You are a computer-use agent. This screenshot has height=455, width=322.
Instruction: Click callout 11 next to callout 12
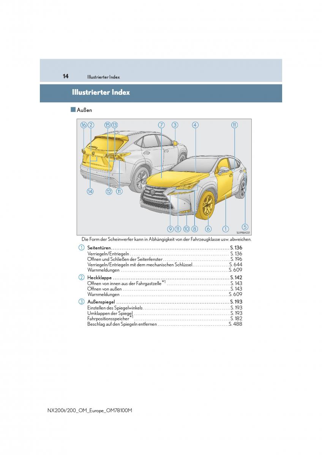[x=119, y=191]
